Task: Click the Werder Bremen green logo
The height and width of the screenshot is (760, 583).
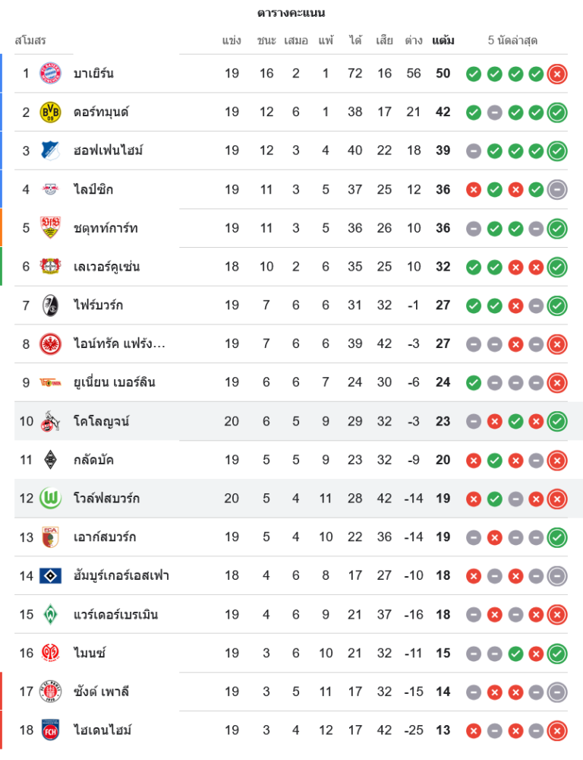Action: [x=51, y=614]
